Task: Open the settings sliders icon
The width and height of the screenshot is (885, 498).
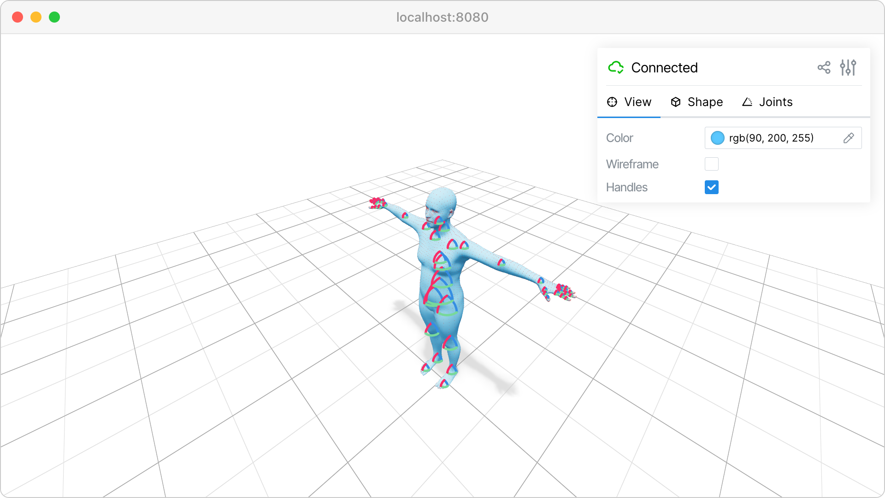Action: point(848,68)
